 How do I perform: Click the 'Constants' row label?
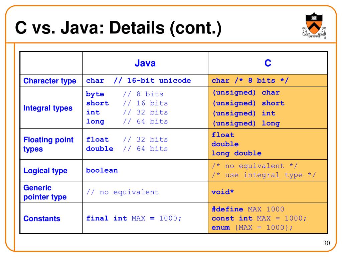coord(42,219)
